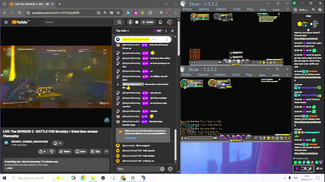
Task: Open zoom magnifier in Kick address bar
Action: pos(313,10)
